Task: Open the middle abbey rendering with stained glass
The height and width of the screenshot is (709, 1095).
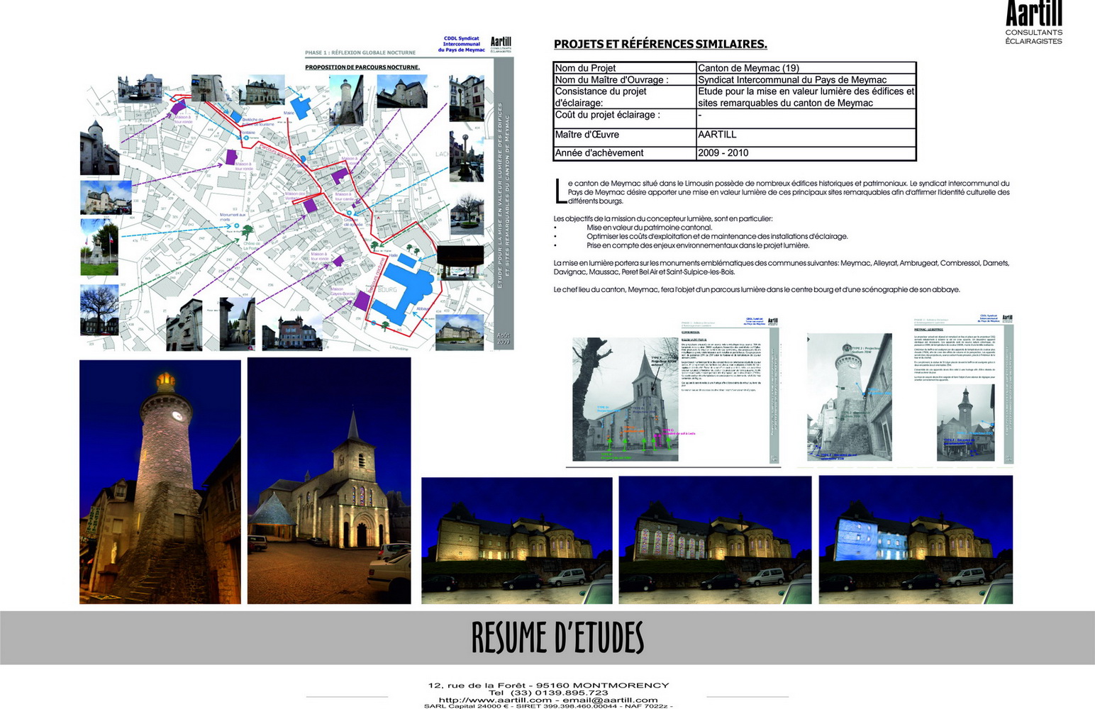Action: point(715,540)
